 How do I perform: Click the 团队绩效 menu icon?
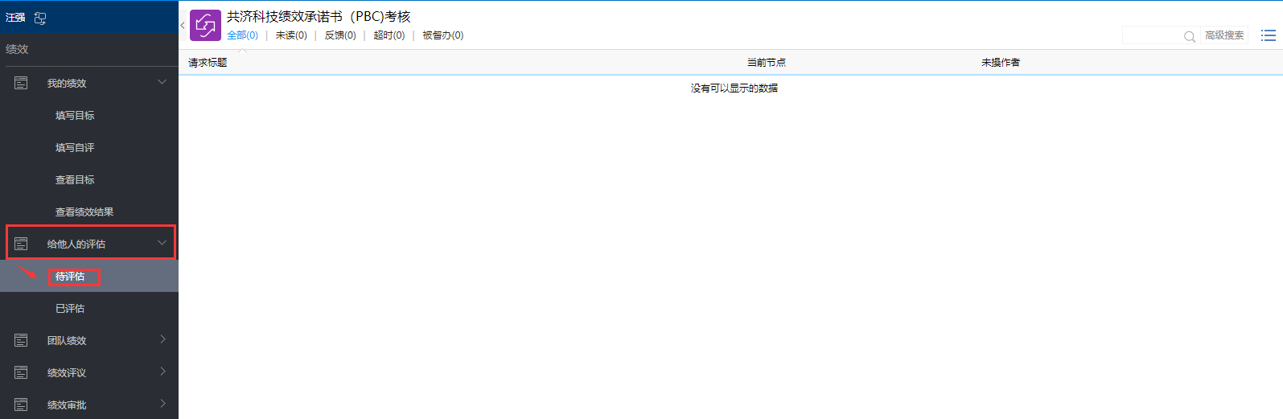(21, 340)
